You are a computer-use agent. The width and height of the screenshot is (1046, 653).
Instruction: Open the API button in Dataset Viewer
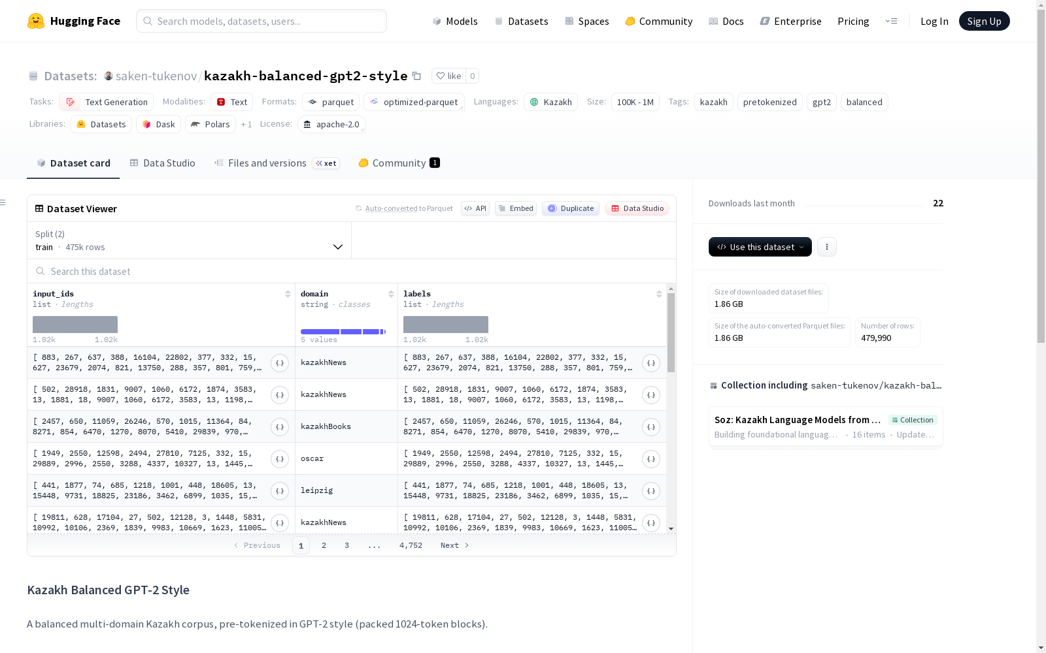(x=475, y=208)
